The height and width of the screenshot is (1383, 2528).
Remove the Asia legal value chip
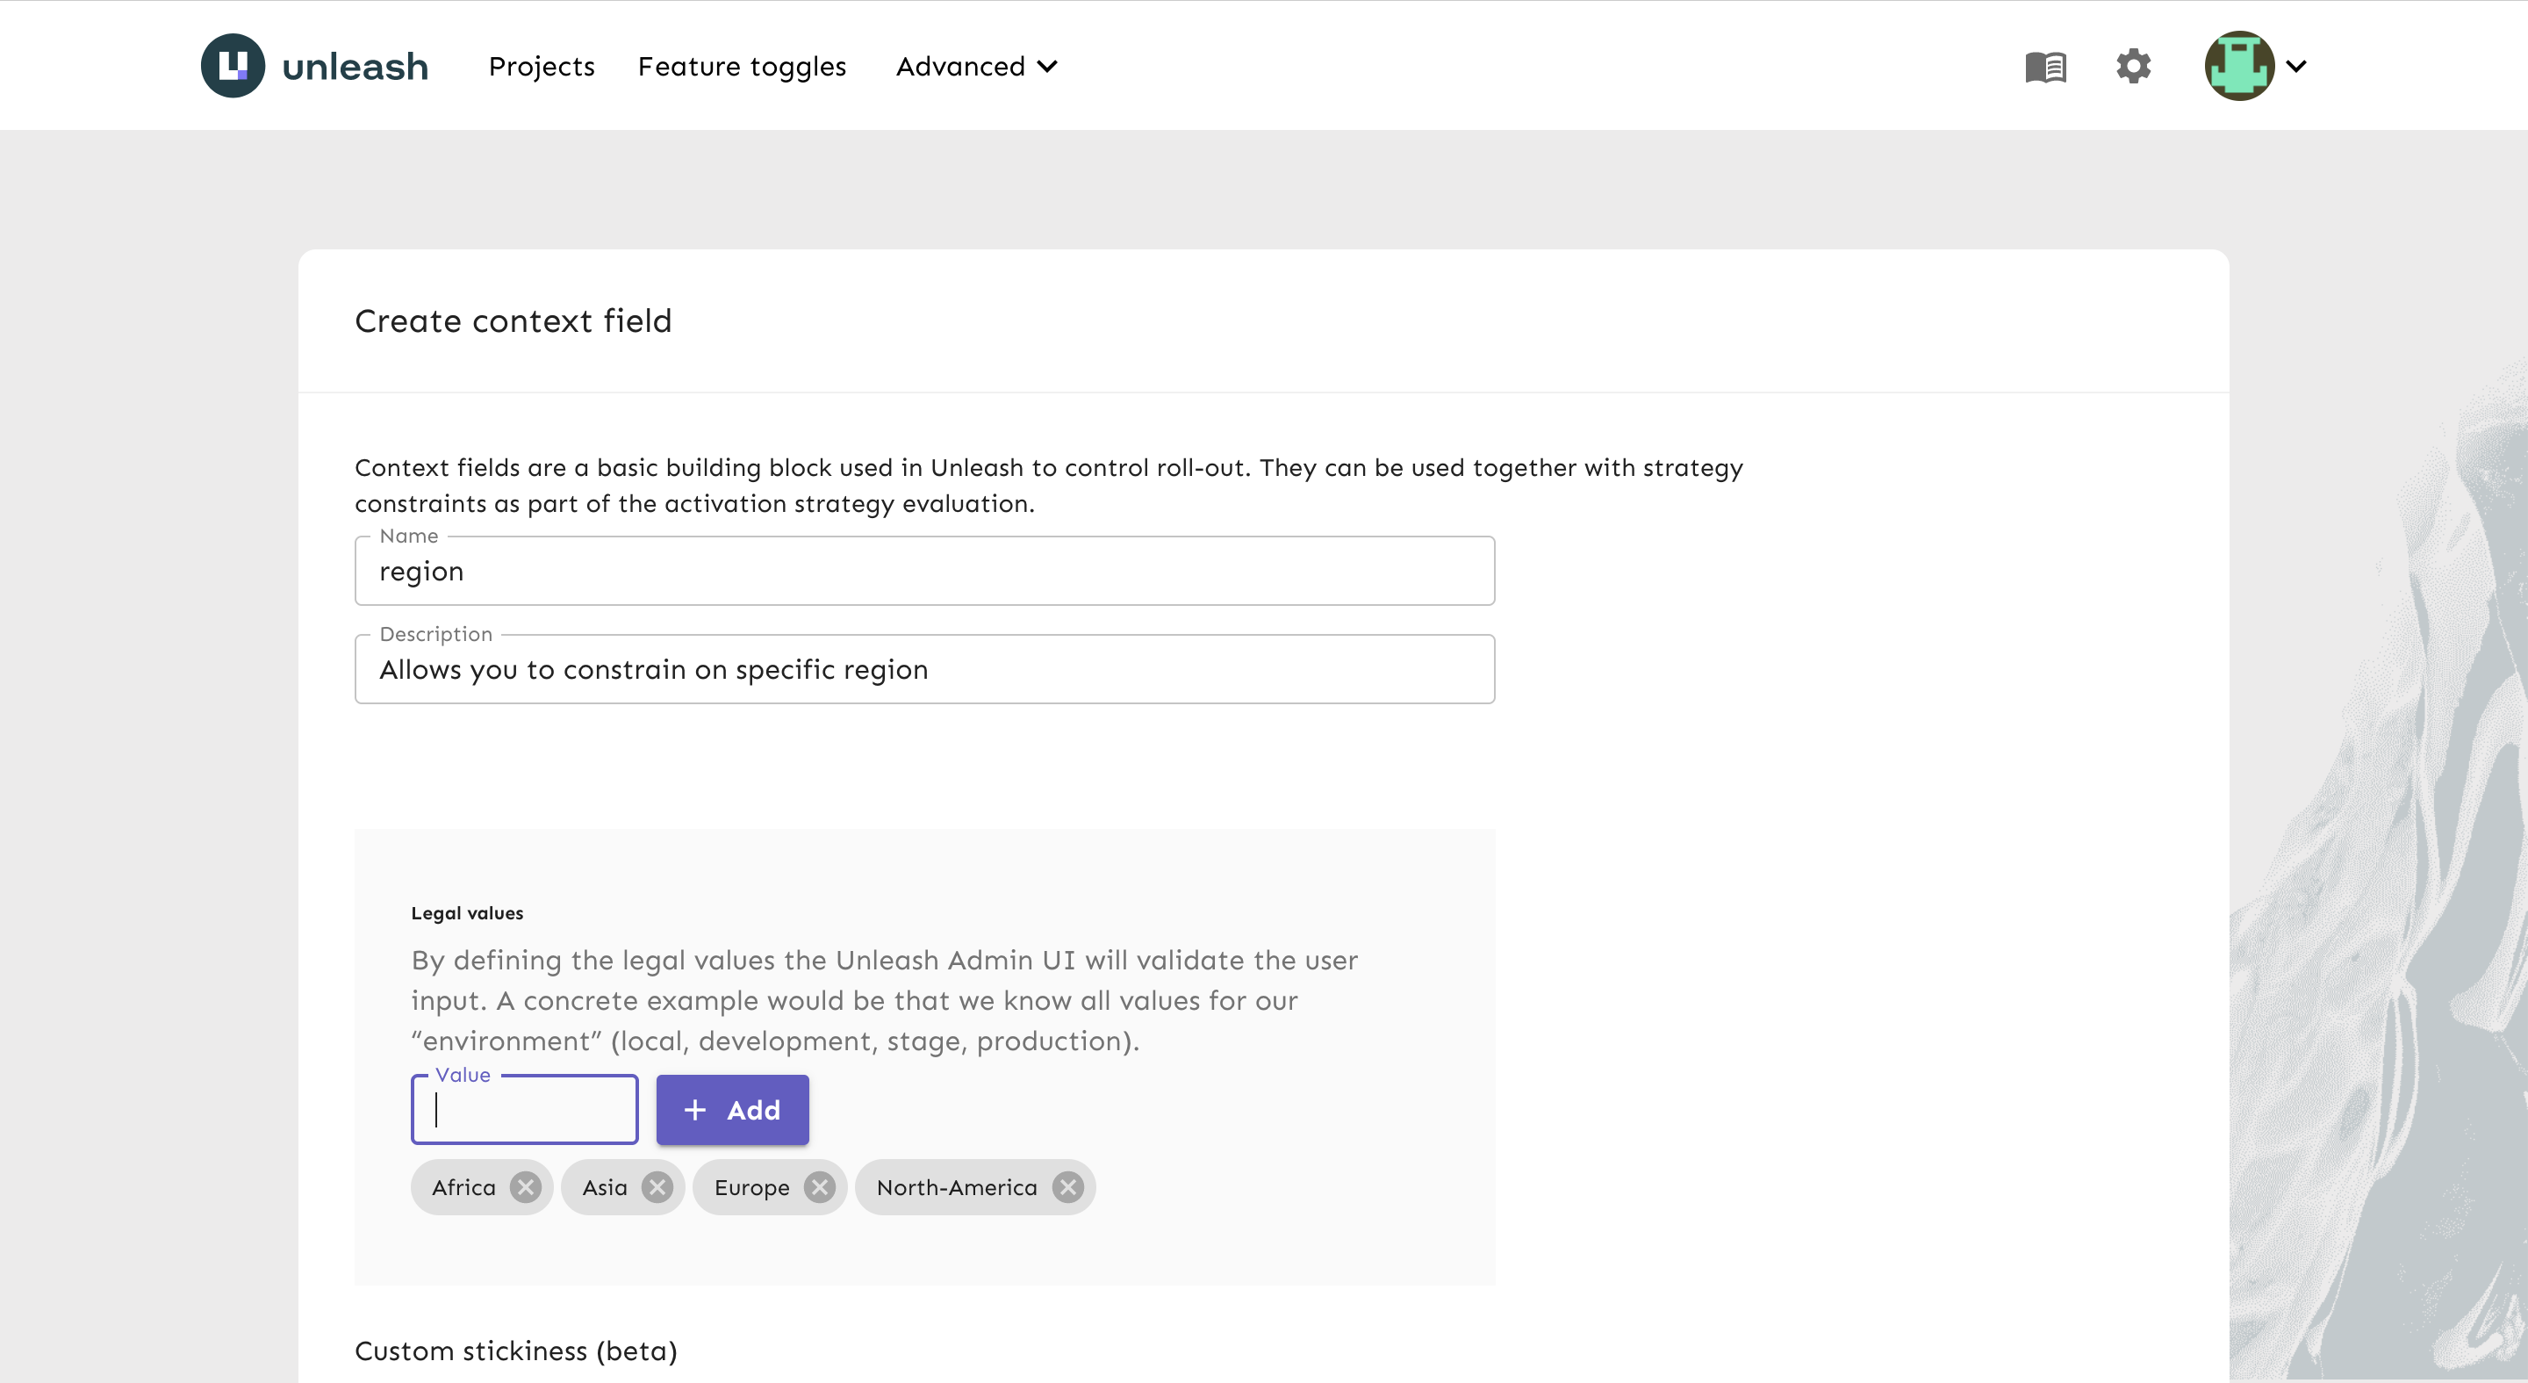click(657, 1188)
